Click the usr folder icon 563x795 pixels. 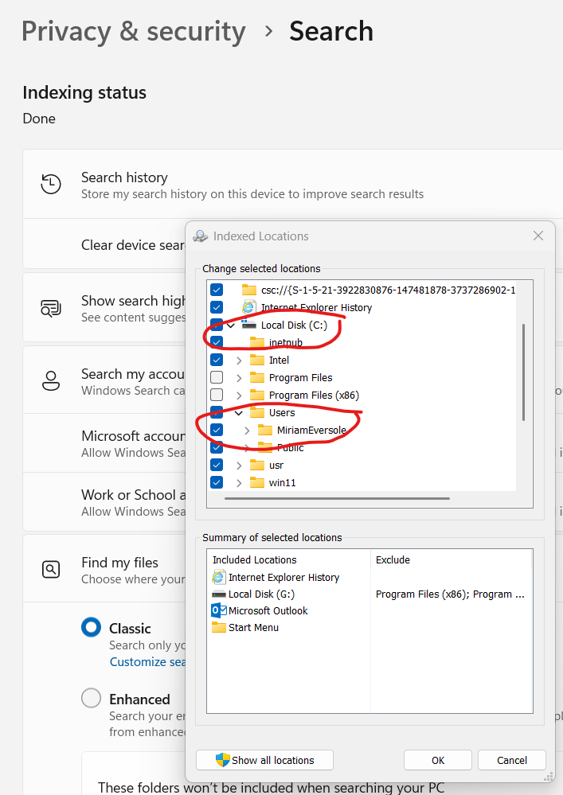coord(257,465)
